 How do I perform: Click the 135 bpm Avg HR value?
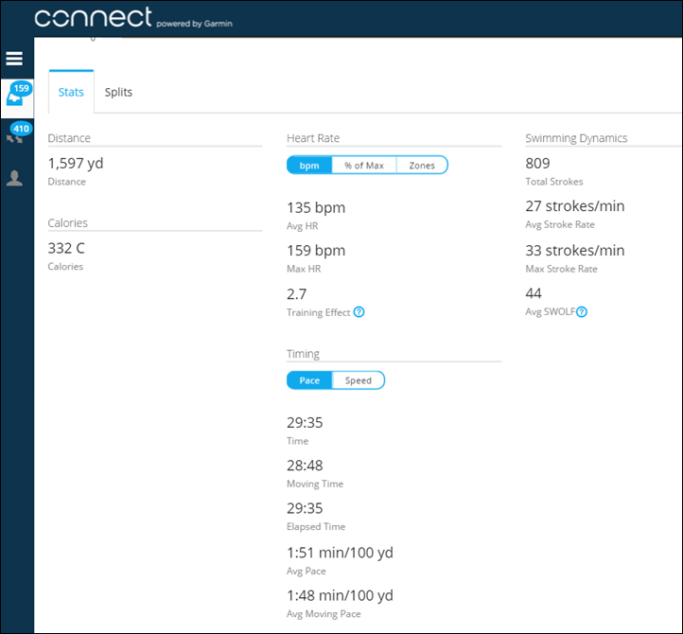pyautogui.click(x=316, y=207)
